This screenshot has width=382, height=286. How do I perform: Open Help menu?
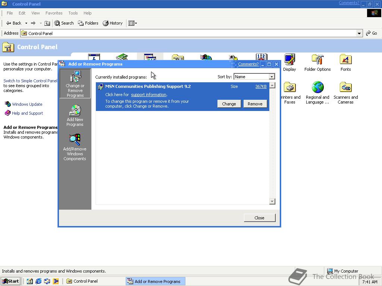pyautogui.click(x=87, y=13)
